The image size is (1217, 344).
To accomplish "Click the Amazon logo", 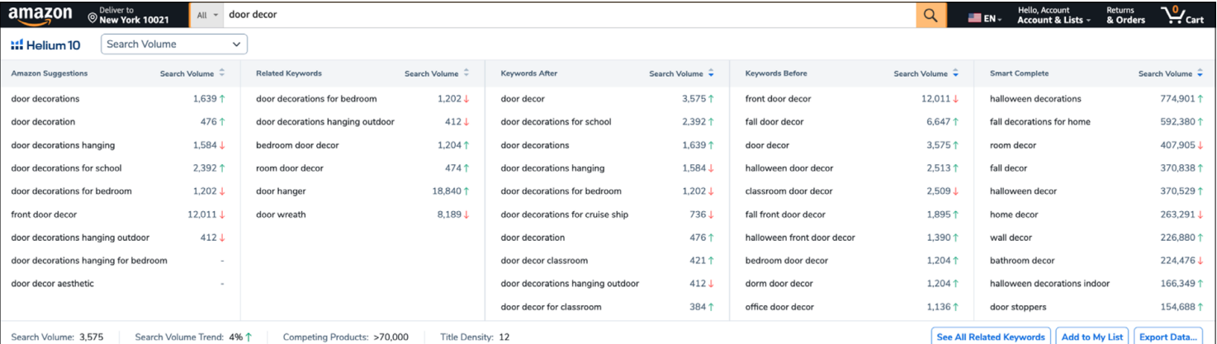I will click(x=40, y=16).
